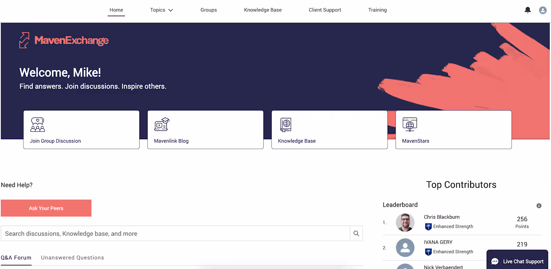This screenshot has width=551, height=269.
Task: Focus the search discussions input field
Action: (175, 233)
